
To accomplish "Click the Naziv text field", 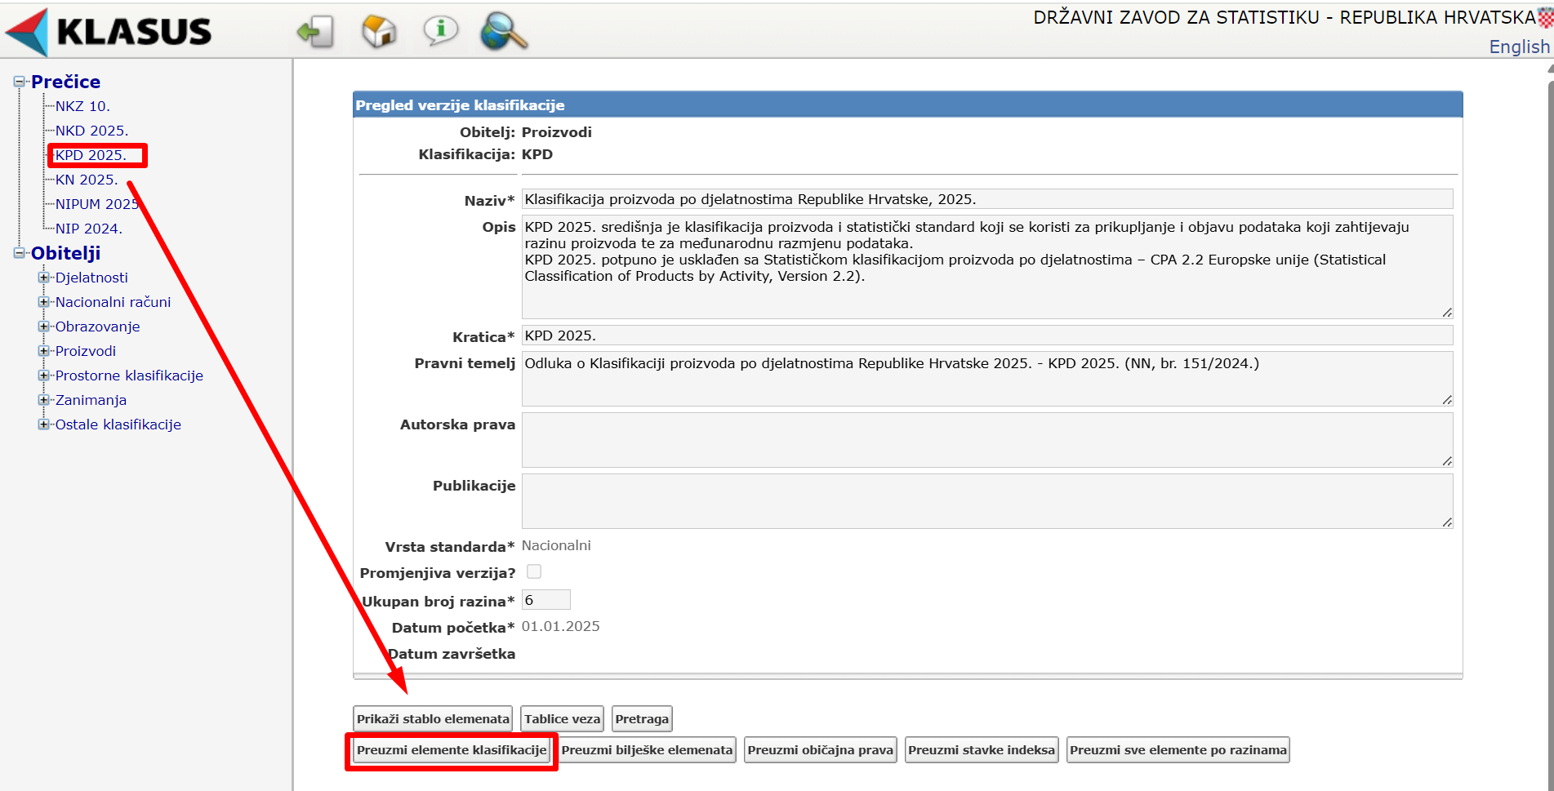I will [x=986, y=199].
